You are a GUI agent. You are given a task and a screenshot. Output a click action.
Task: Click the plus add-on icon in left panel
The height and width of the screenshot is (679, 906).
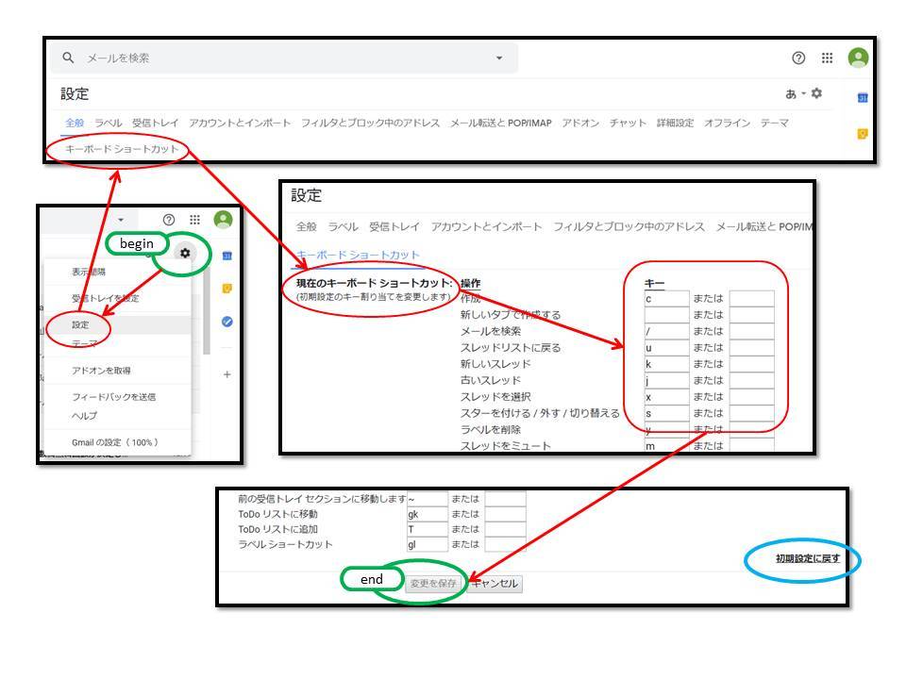227,374
